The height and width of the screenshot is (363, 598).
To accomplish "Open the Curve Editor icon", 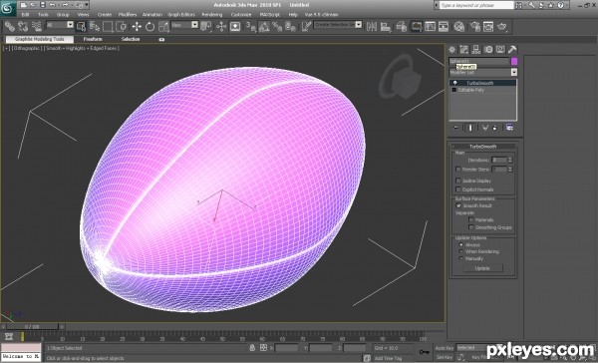I will tap(430, 26).
